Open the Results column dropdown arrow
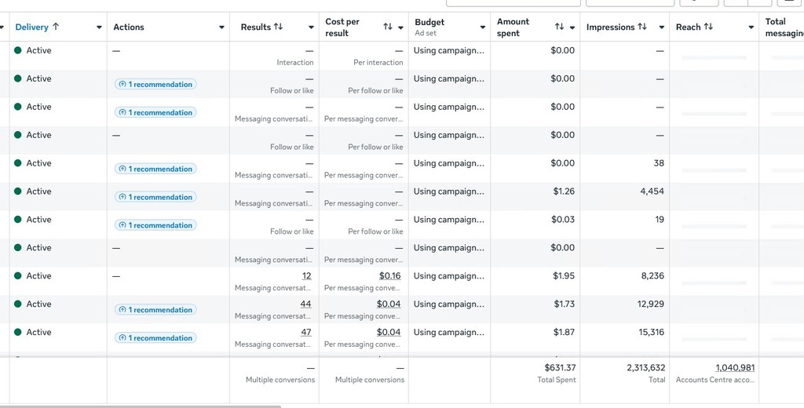This screenshot has width=804, height=408. pos(311,27)
